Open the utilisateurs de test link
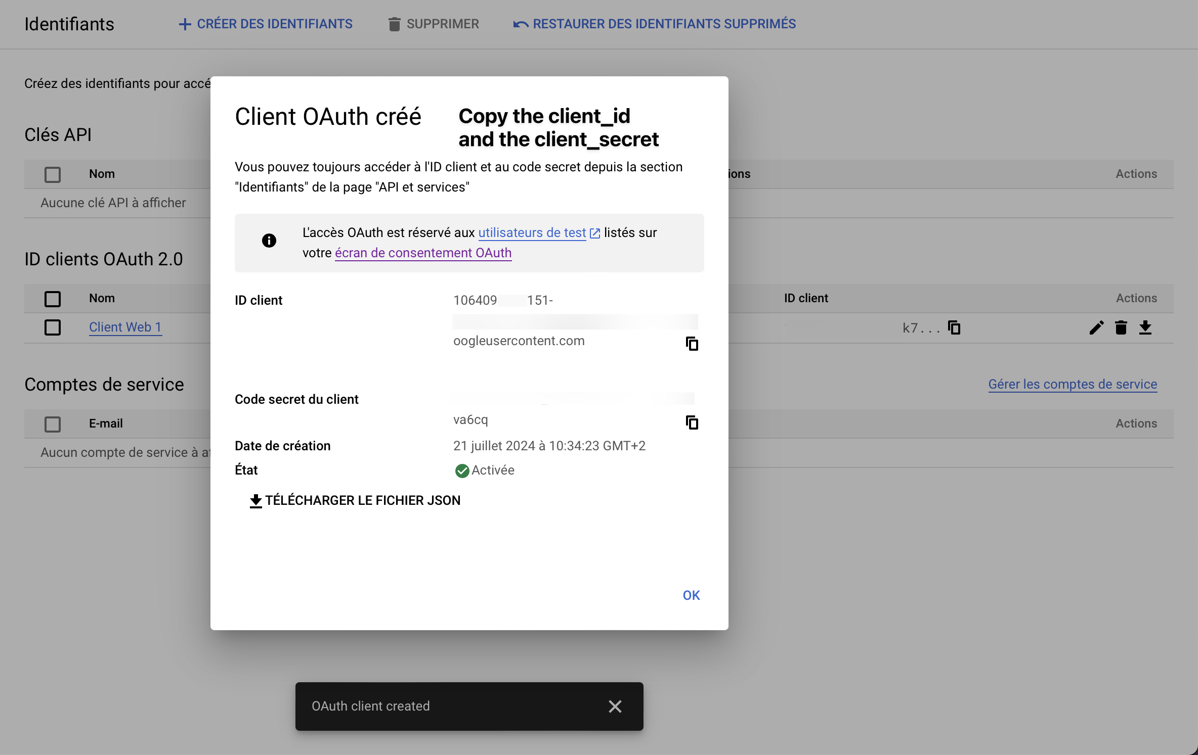This screenshot has height=755, width=1198. [x=532, y=232]
